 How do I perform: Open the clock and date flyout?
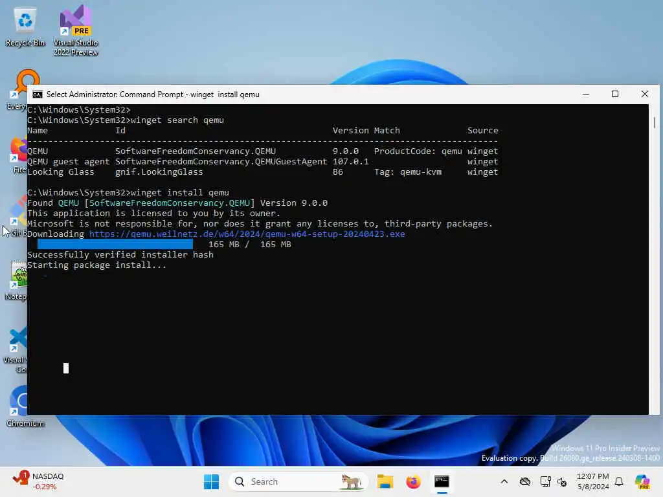click(x=593, y=481)
